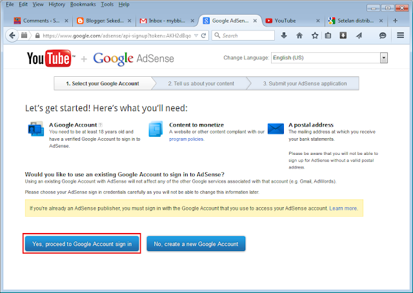Screen dimensions: 413x293
Task: Click Yes, proceed to Google Account sign in
Action: [82, 244]
